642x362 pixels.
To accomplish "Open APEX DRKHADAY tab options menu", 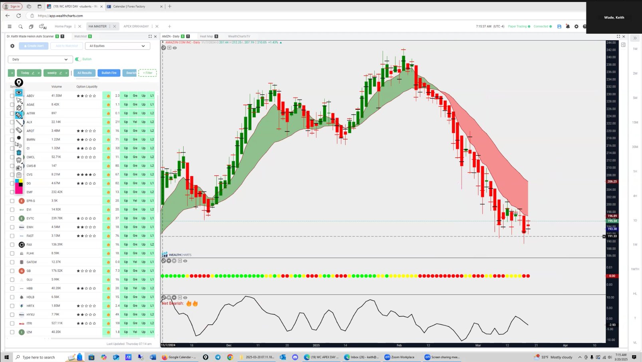I will [x=152, y=26].
